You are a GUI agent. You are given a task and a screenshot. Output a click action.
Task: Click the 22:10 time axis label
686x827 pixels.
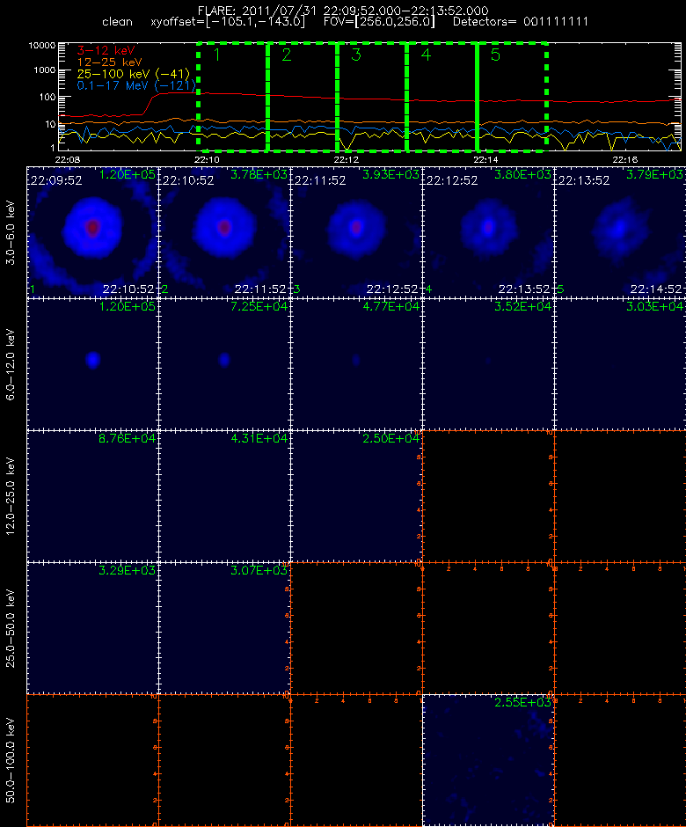207,159
